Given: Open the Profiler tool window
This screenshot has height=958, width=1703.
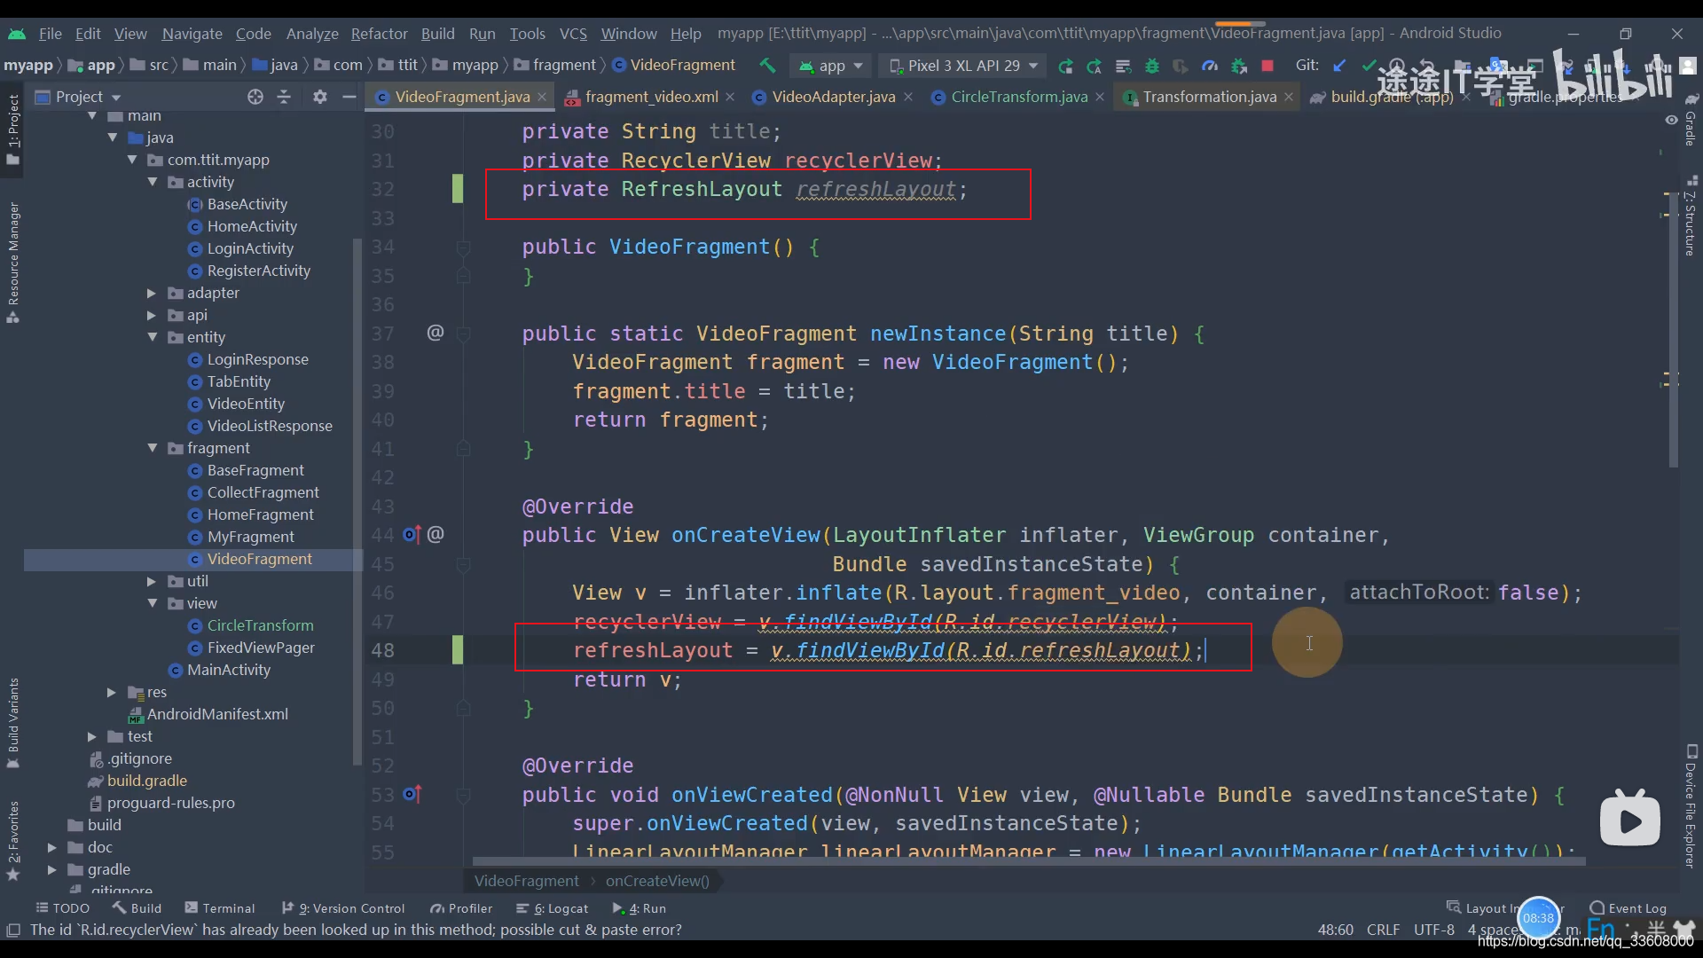Looking at the screenshot, I should click(460, 908).
